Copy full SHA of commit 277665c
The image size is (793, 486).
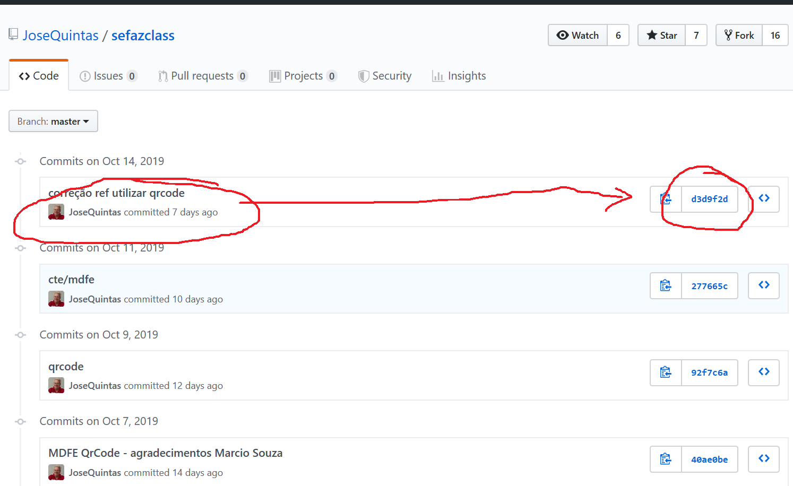coord(666,286)
